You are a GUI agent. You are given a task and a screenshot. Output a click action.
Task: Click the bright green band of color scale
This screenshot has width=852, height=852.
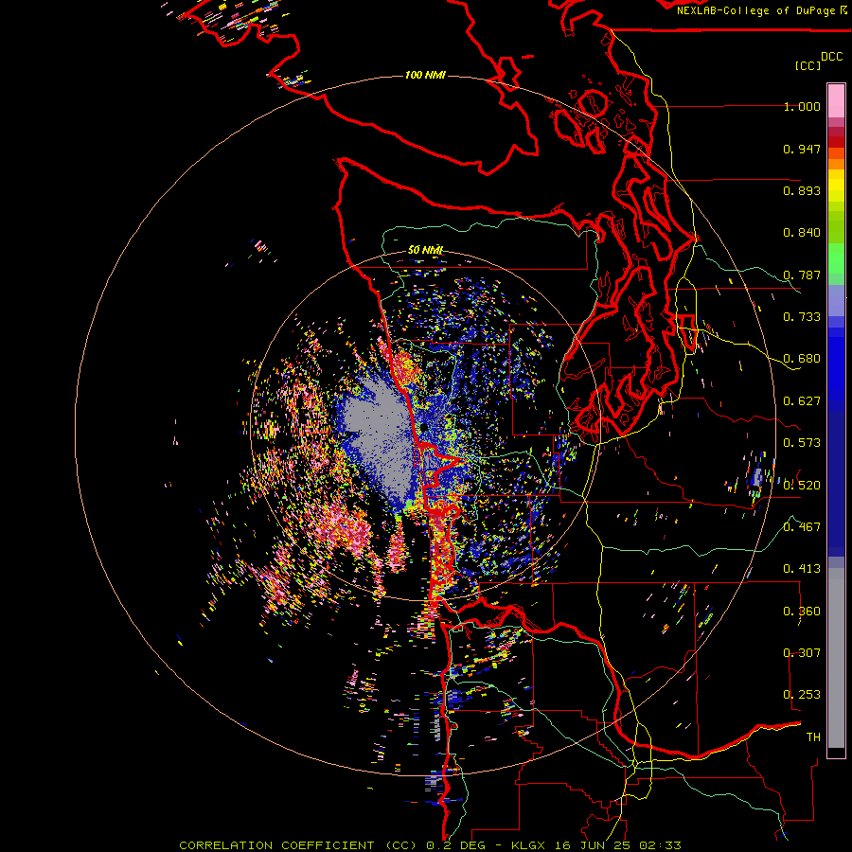click(x=836, y=258)
